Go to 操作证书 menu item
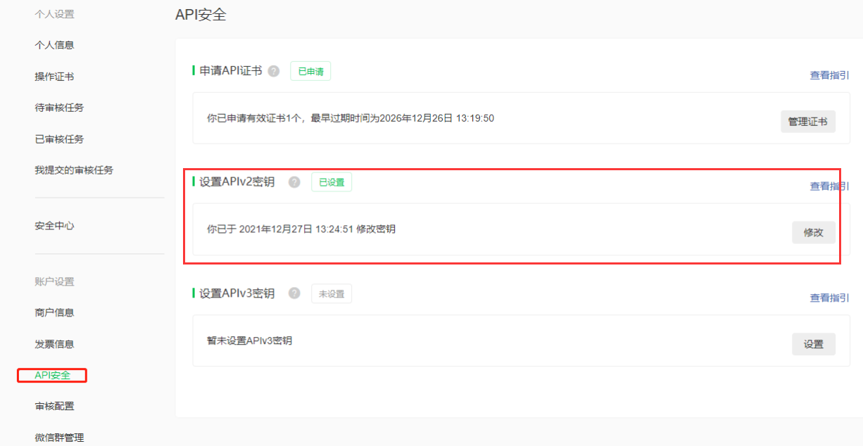863x446 pixels. tap(54, 77)
